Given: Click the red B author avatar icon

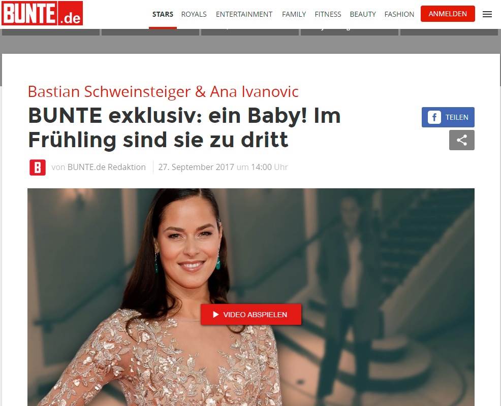Looking at the screenshot, I should point(38,167).
